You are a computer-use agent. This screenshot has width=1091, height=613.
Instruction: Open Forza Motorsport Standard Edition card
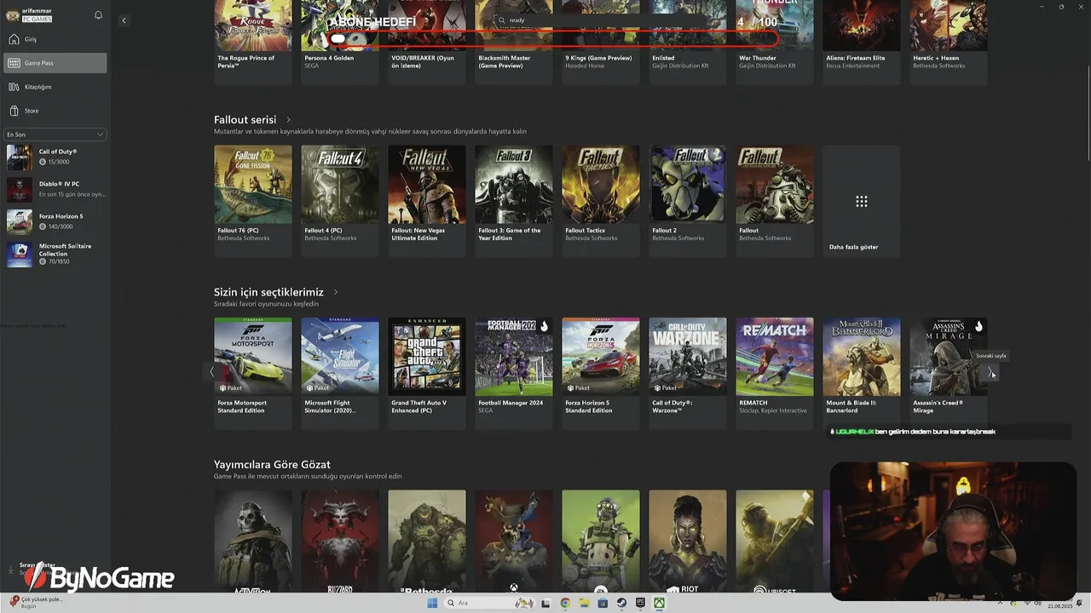pos(252,373)
